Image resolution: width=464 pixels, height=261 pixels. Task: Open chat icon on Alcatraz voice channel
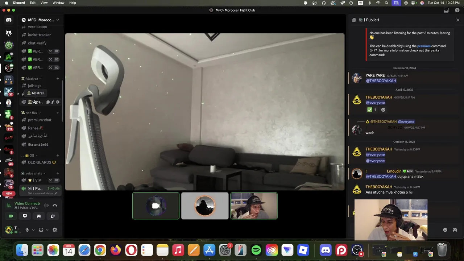pos(48,102)
